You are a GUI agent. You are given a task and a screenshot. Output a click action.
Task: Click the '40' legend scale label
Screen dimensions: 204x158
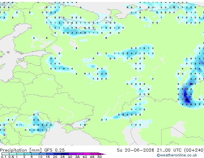coord(85,157)
